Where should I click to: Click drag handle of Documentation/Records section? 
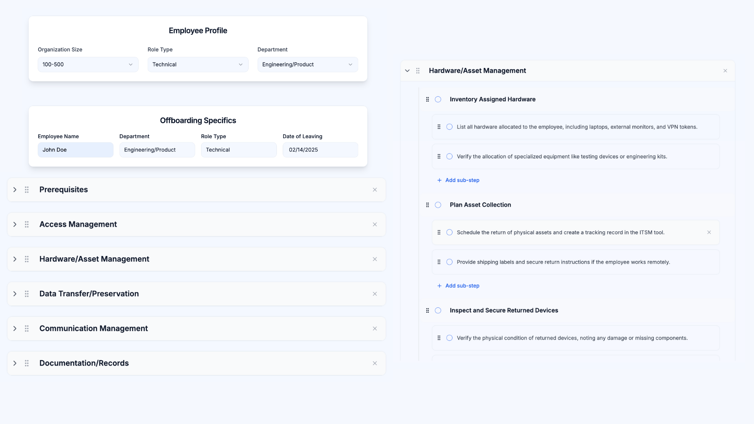tap(27, 363)
